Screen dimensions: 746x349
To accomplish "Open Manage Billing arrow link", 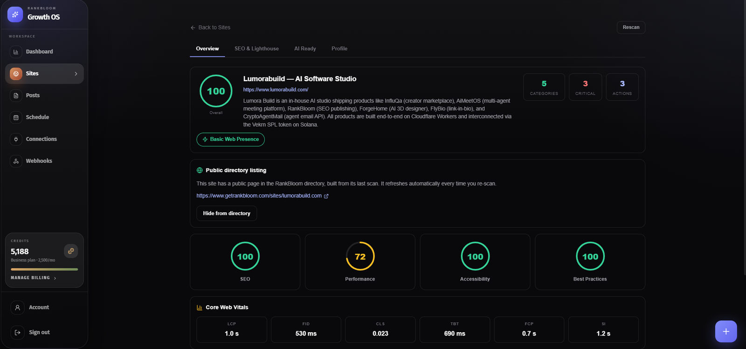I will pyautogui.click(x=34, y=278).
